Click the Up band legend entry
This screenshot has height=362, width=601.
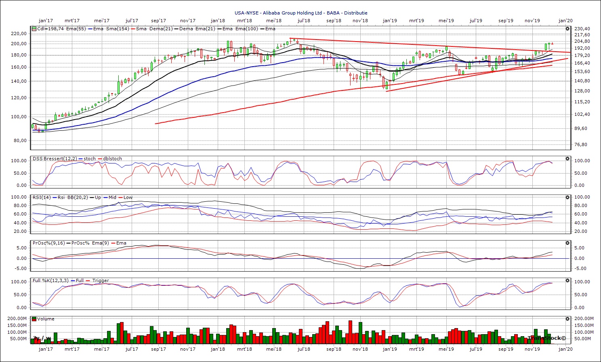[95, 197]
